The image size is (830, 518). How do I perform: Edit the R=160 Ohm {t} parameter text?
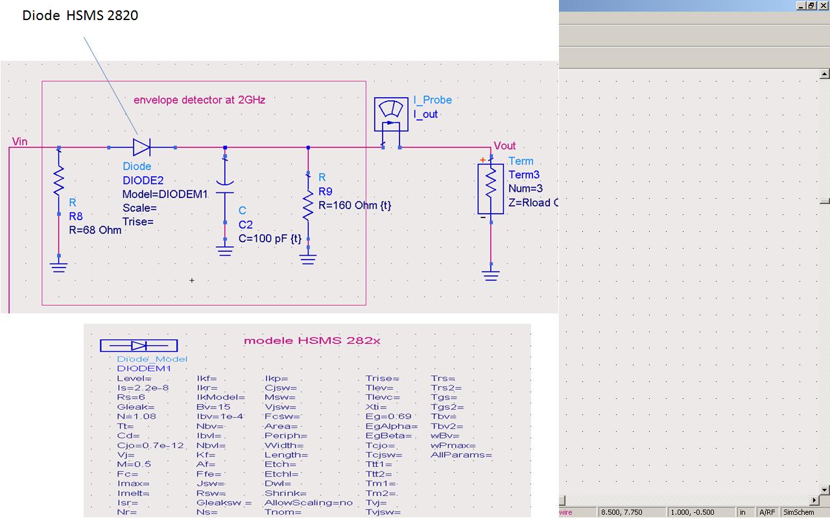click(355, 205)
